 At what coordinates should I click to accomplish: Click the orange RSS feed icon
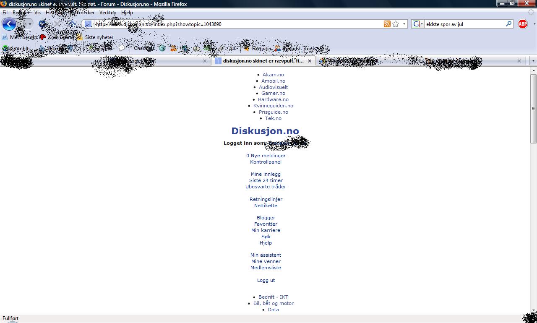[387, 24]
